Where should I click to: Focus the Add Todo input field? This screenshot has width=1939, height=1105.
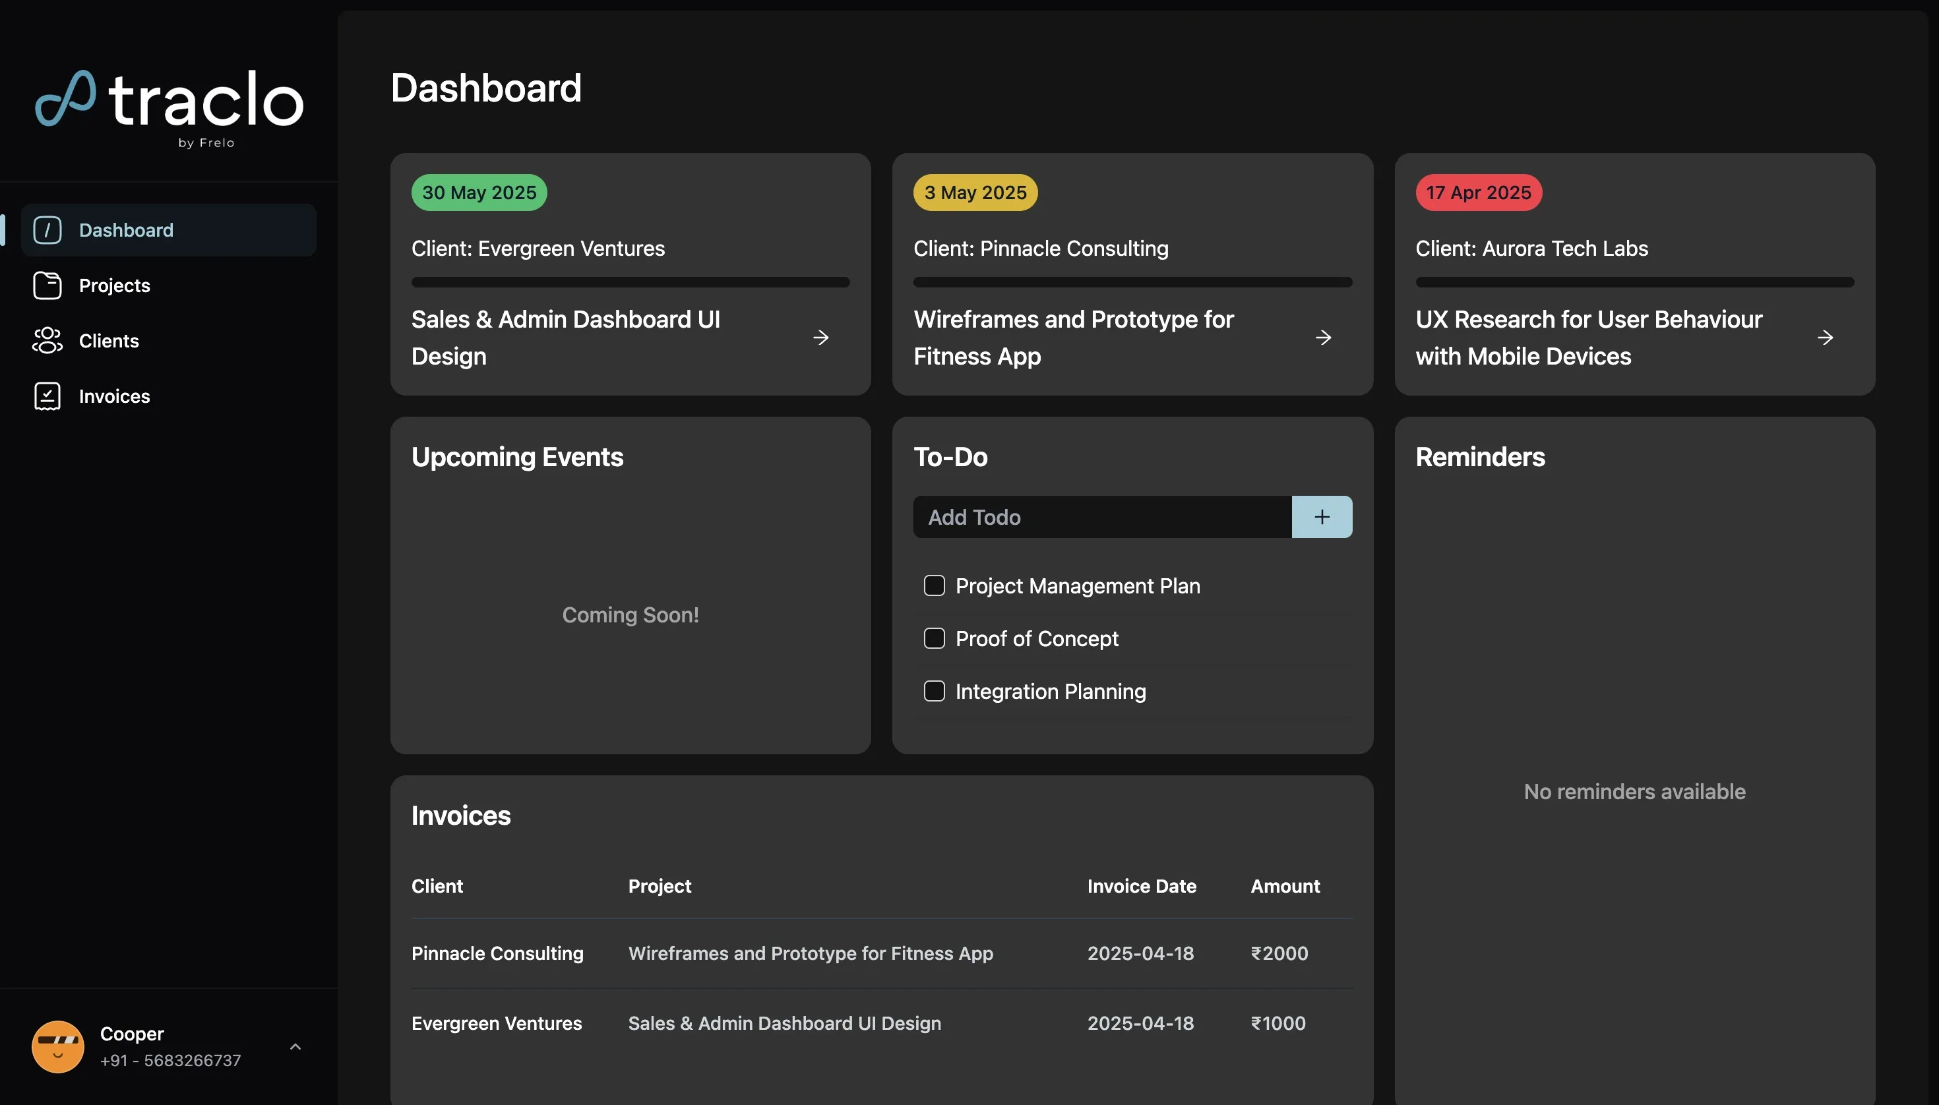pyautogui.click(x=1101, y=517)
